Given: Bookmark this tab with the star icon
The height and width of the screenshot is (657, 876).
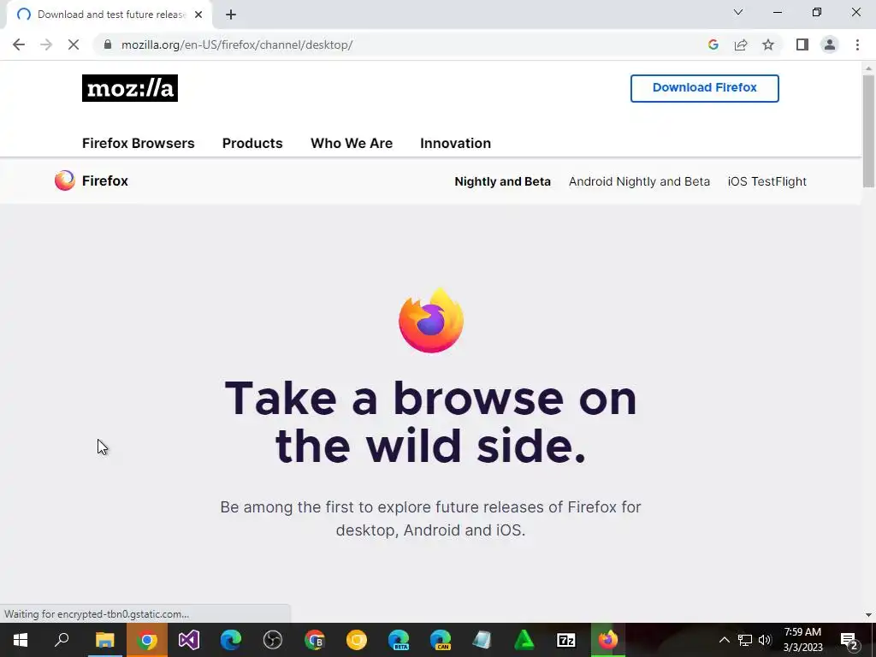Looking at the screenshot, I should coord(768,44).
